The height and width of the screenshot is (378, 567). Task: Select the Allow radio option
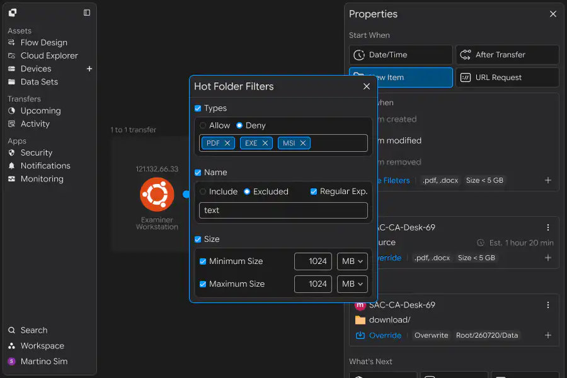coord(203,125)
